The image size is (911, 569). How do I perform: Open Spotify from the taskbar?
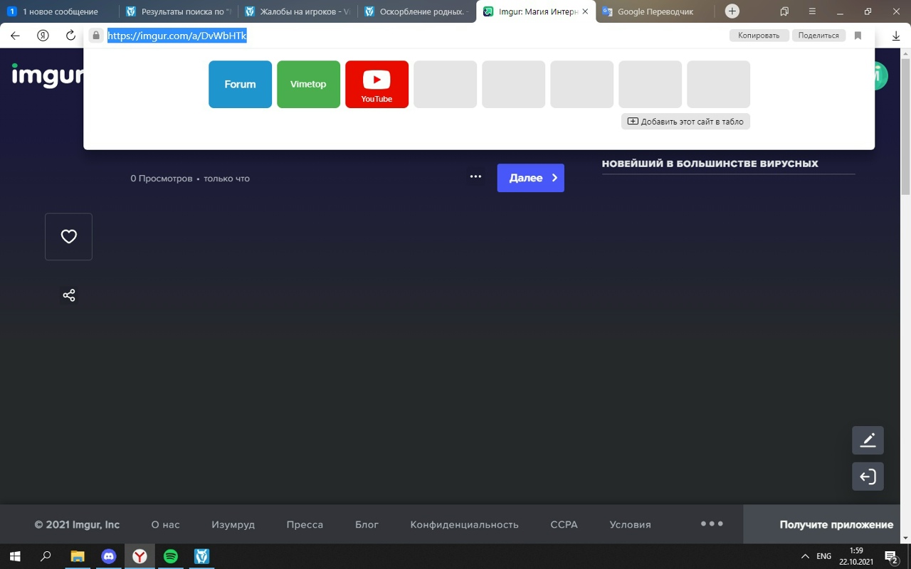(171, 556)
